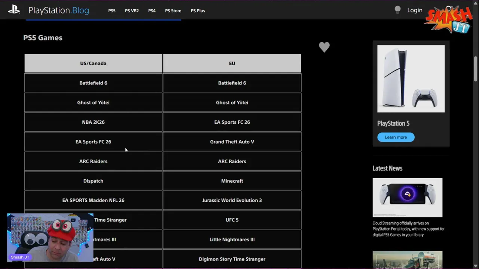Select Ghost of Yōtei in EU column
The image size is (479, 269).
coord(232,102)
